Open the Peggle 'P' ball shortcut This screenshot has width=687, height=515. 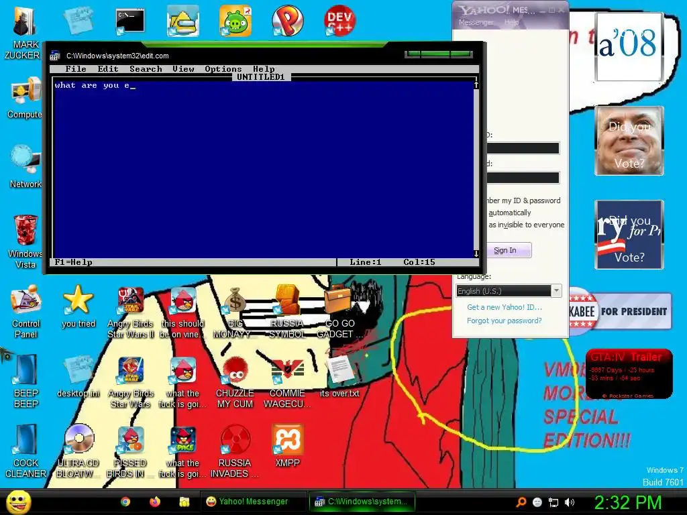288,21
